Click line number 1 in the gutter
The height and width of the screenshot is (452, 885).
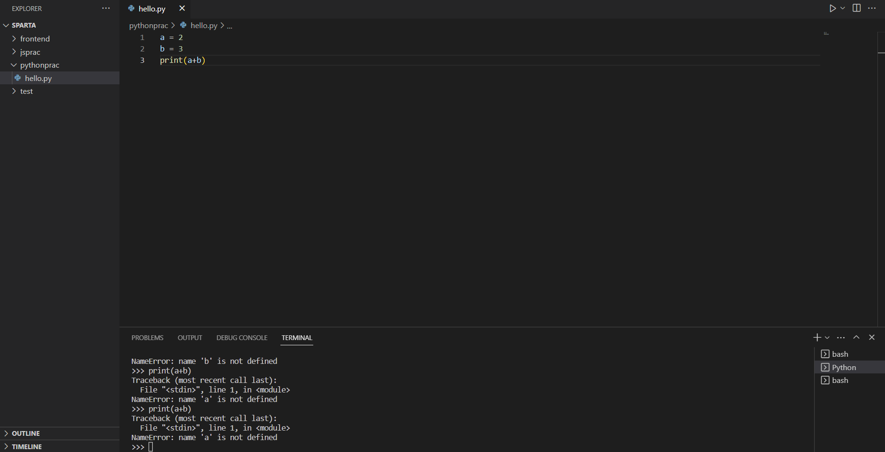coord(142,37)
